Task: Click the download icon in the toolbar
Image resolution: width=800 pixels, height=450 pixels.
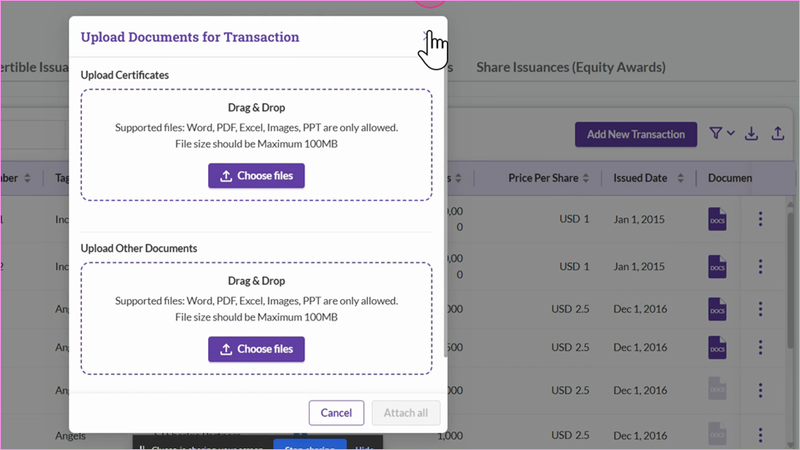Action: point(751,134)
